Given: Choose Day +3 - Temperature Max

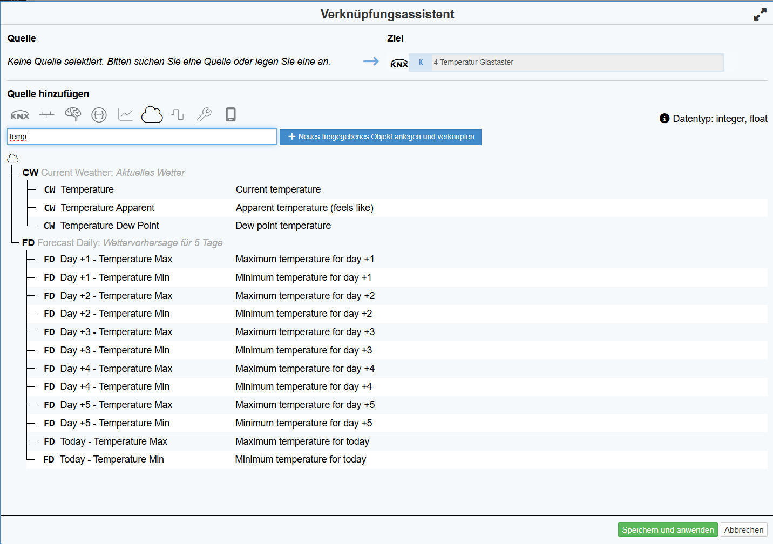Looking at the screenshot, I should point(116,332).
